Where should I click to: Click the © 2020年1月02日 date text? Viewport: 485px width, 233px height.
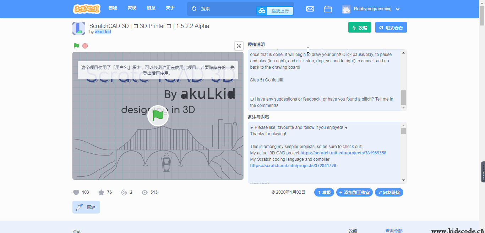pyautogui.click(x=288, y=192)
